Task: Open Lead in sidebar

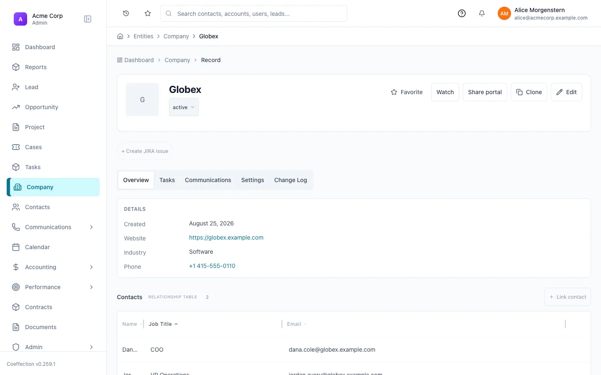Action: [53, 87]
